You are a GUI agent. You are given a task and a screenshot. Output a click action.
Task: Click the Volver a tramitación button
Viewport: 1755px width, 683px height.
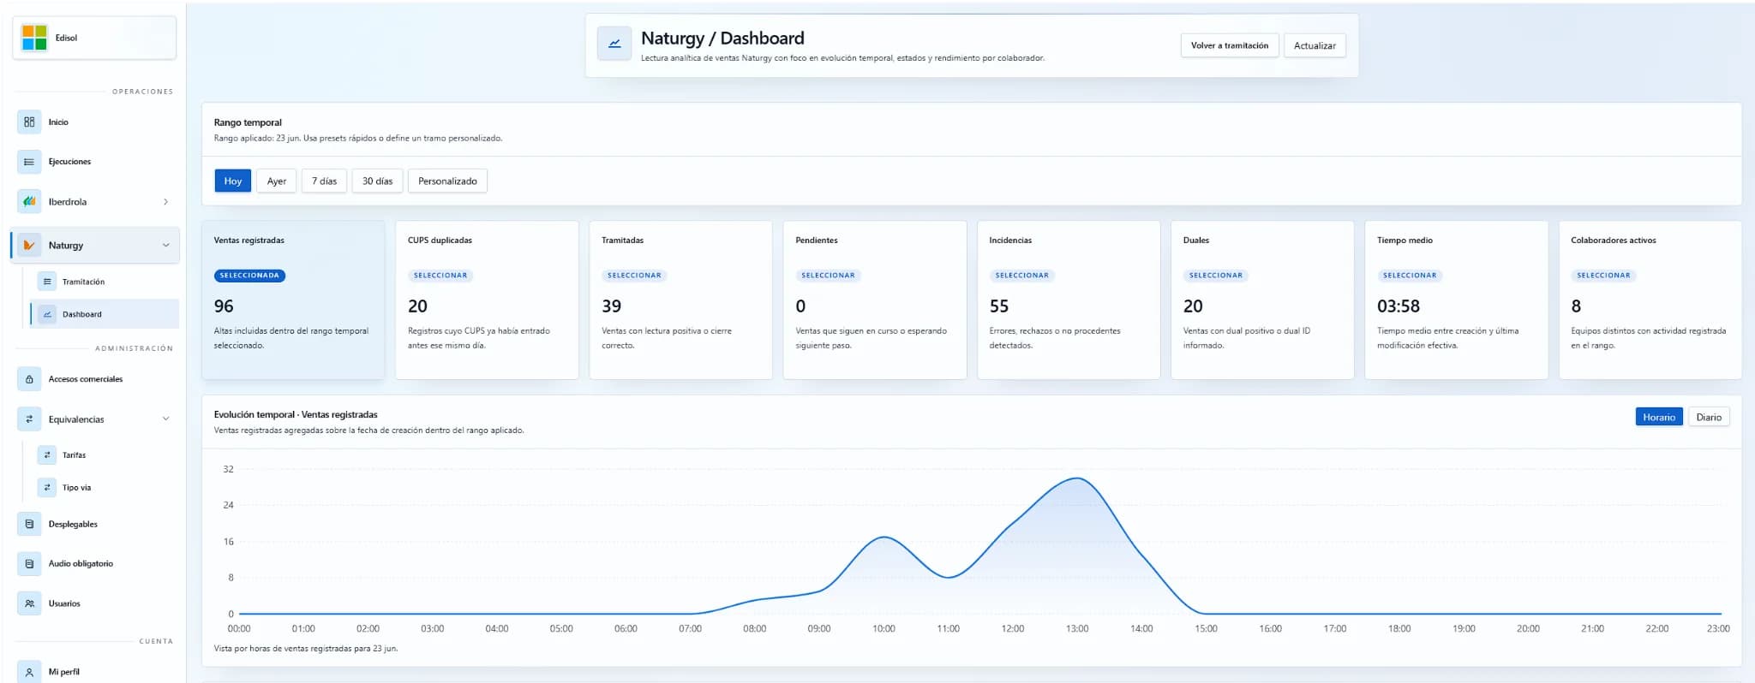(x=1229, y=45)
